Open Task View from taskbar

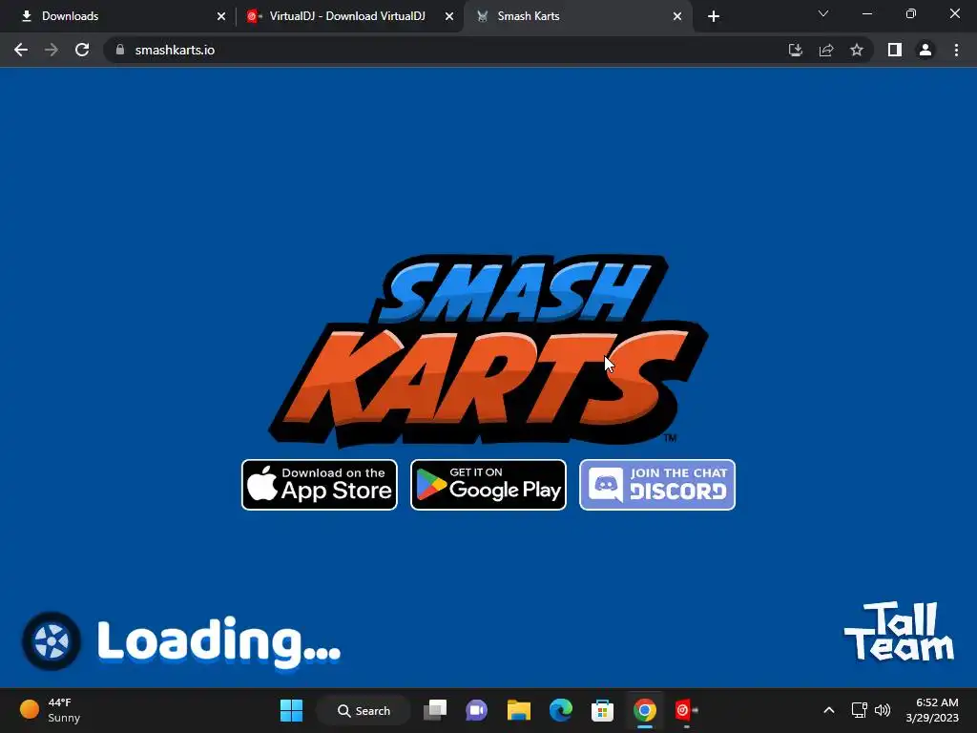[435, 710]
